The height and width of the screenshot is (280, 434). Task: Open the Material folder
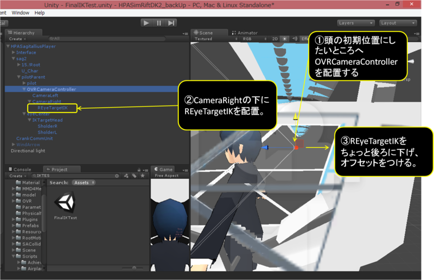pyautogui.click(x=28, y=183)
